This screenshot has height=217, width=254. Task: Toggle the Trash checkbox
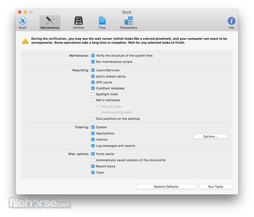coord(93,172)
